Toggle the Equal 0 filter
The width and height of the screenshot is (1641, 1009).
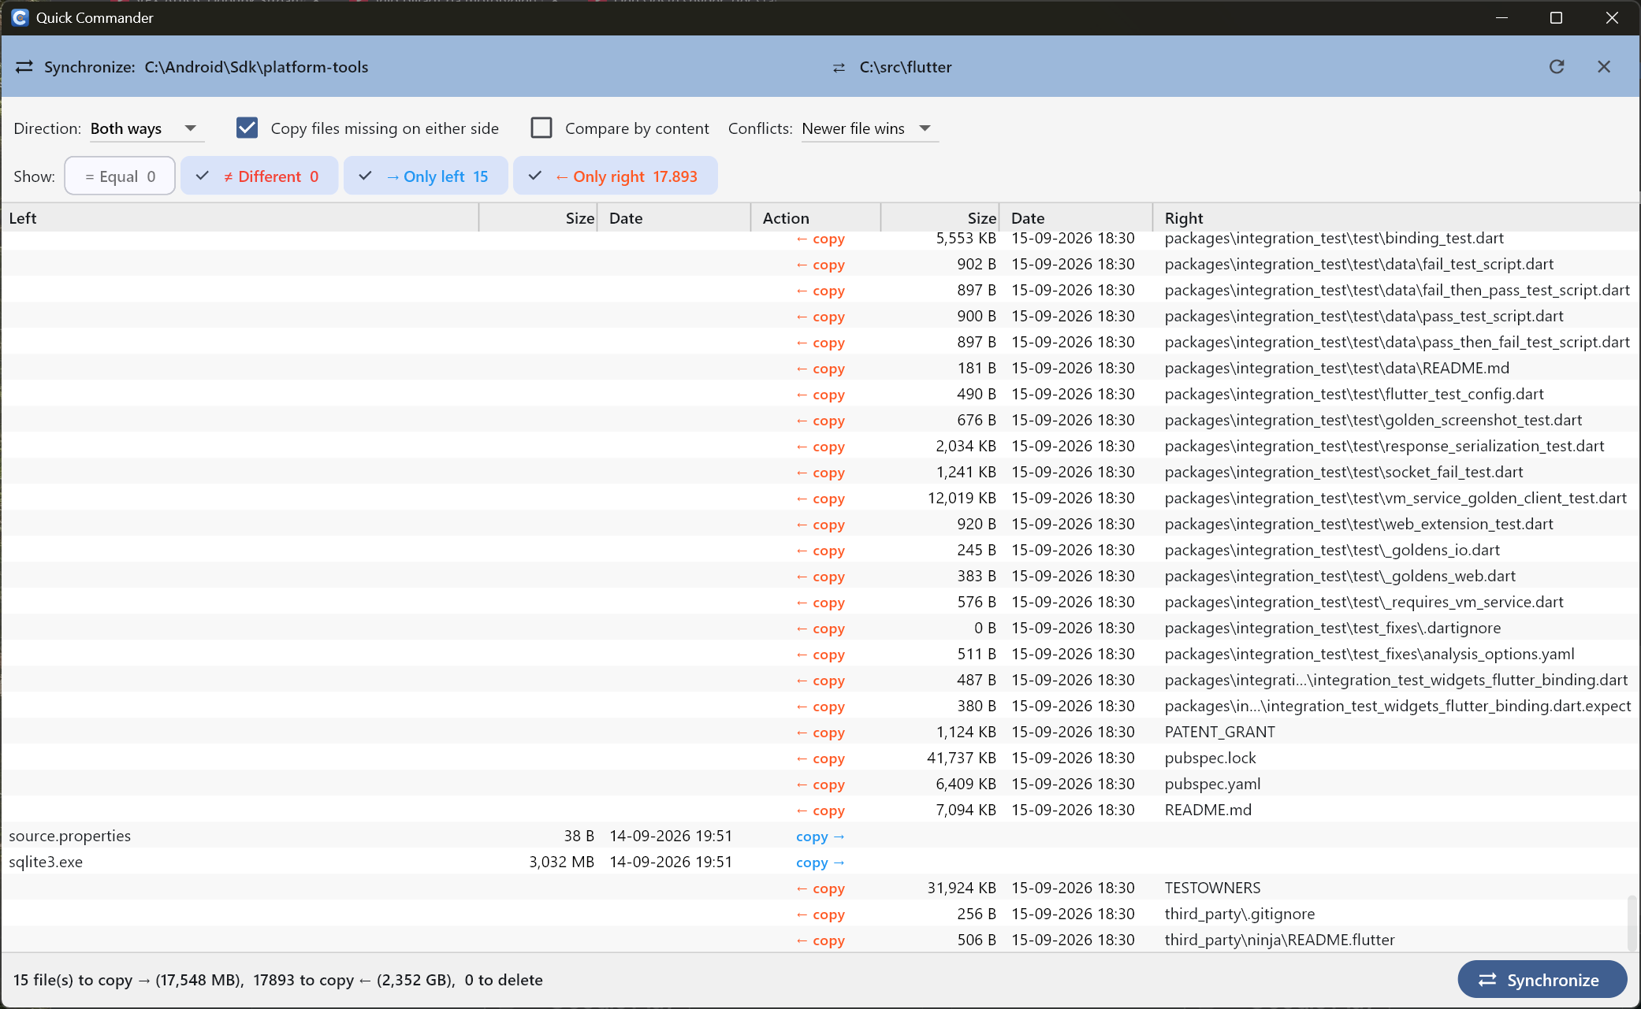coord(120,176)
